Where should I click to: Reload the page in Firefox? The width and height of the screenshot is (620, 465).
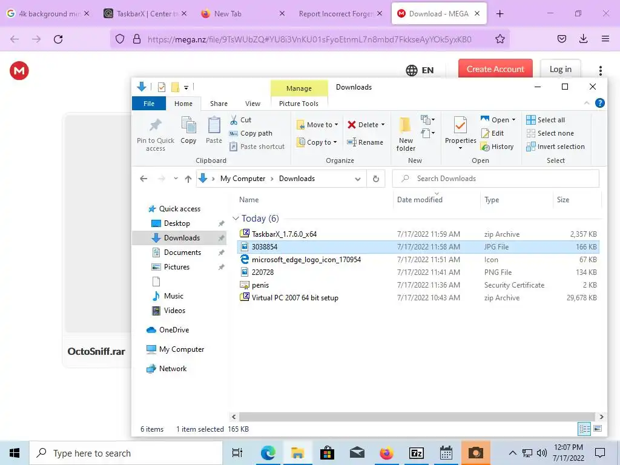click(x=58, y=39)
